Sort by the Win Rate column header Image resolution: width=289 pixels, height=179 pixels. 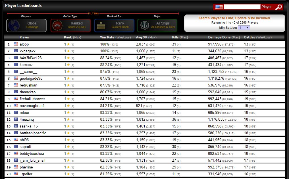[x=115, y=37]
